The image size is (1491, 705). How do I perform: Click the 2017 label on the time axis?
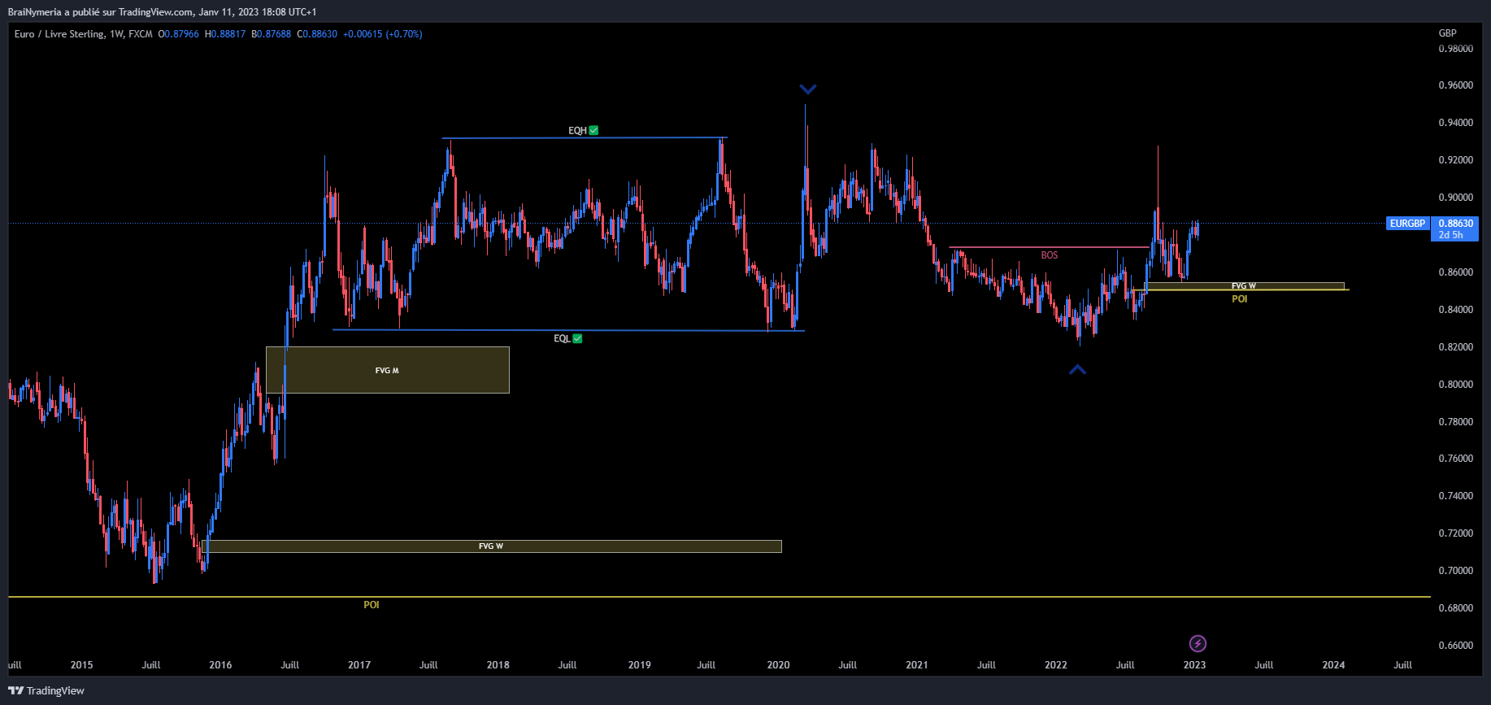tap(359, 665)
